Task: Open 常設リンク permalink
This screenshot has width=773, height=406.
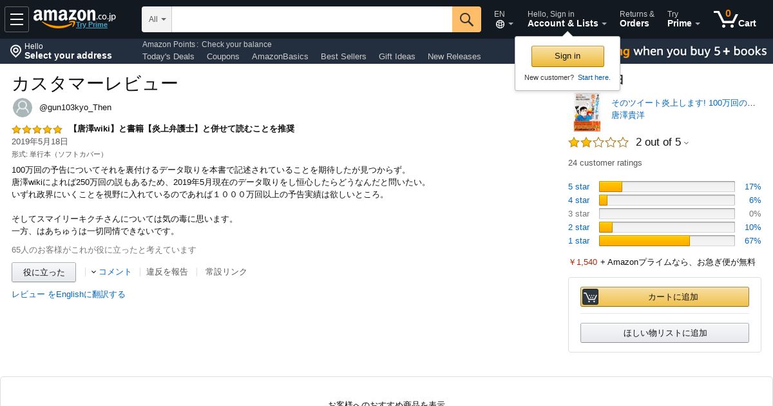Action: pos(226,272)
